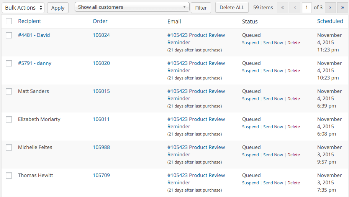This screenshot has height=197, width=349.
Task: Go to the next page arrow
Action: pyautogui.click(x=330, y=8)
